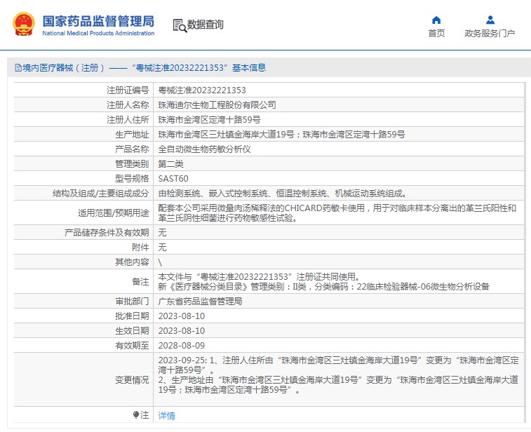531x432 pixels.
Task: Click the 数据查询 magnifier document icon
Action: click(180, 25)
